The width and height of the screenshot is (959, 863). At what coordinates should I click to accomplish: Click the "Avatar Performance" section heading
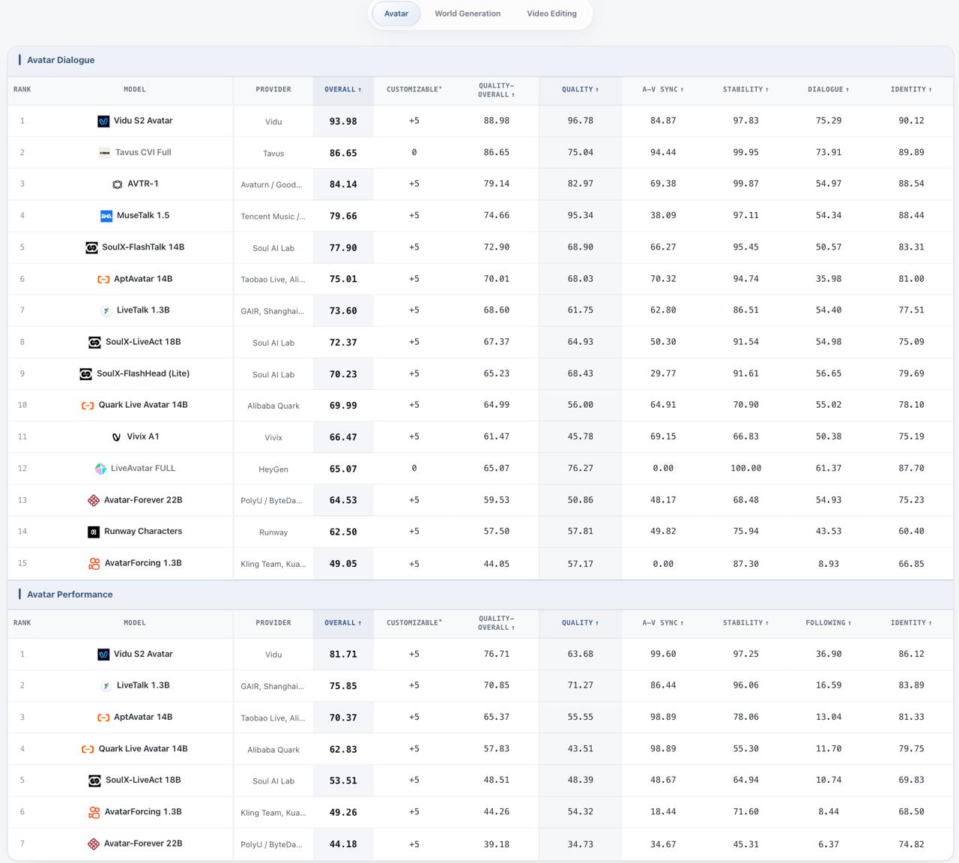[70, 595]
